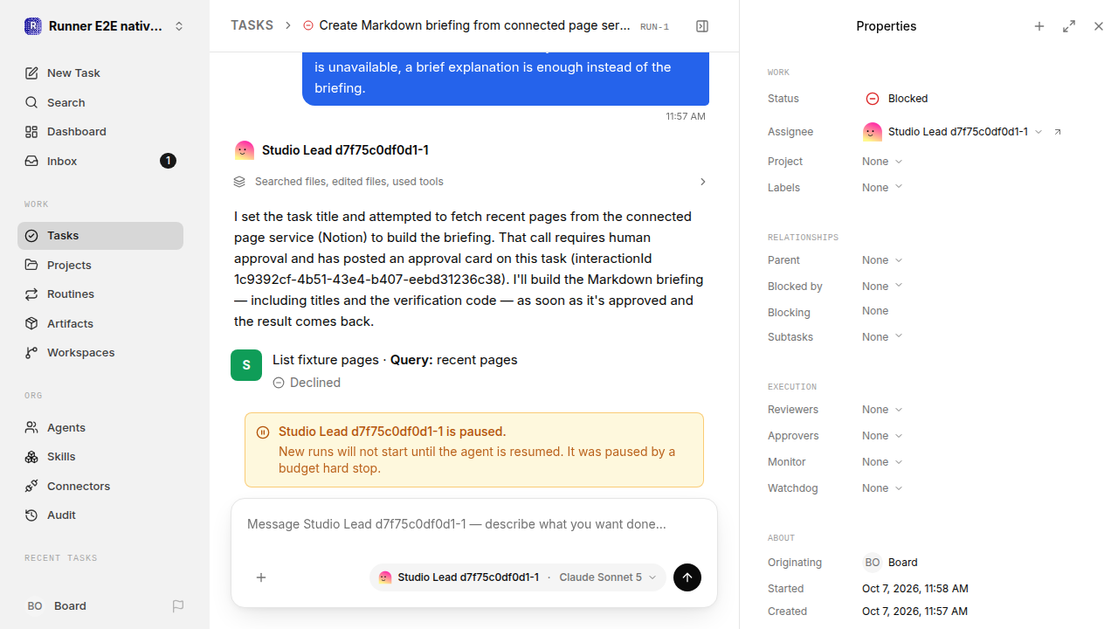This screenshot has height=629, width=1118.
Task: Open the Approvers None dropdown
Action: coord(882,436)
